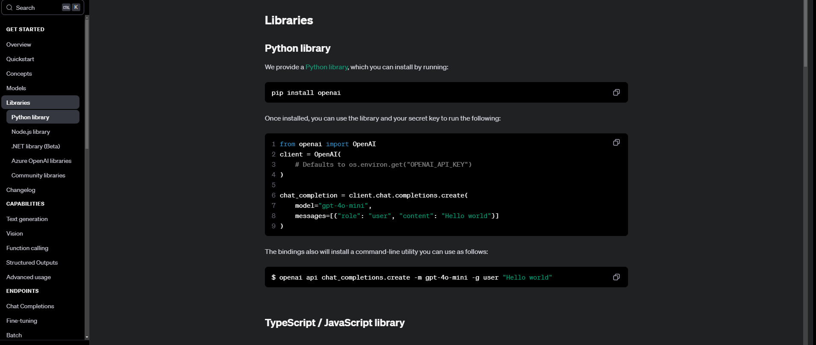Click 'Once installed, you can use the library' sentence

[382, 118]
